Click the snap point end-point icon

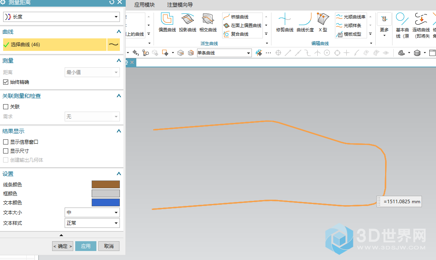pyautogui.click(x=288, y=52)
